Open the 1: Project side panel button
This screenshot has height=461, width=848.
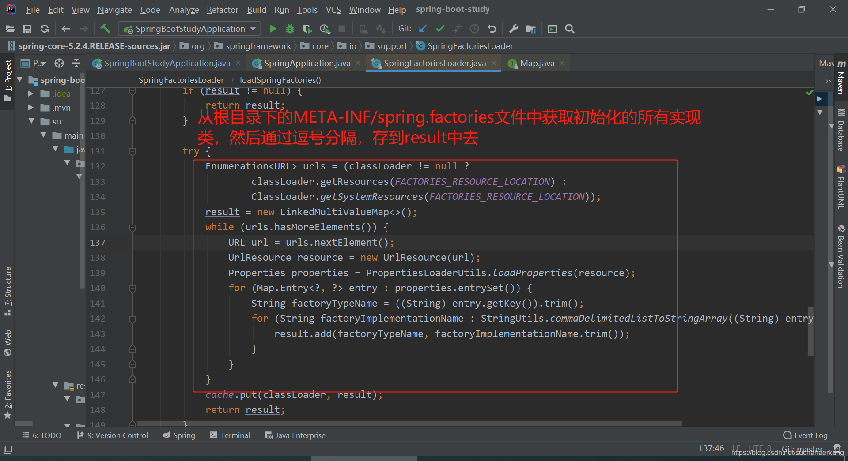[8, 80]
